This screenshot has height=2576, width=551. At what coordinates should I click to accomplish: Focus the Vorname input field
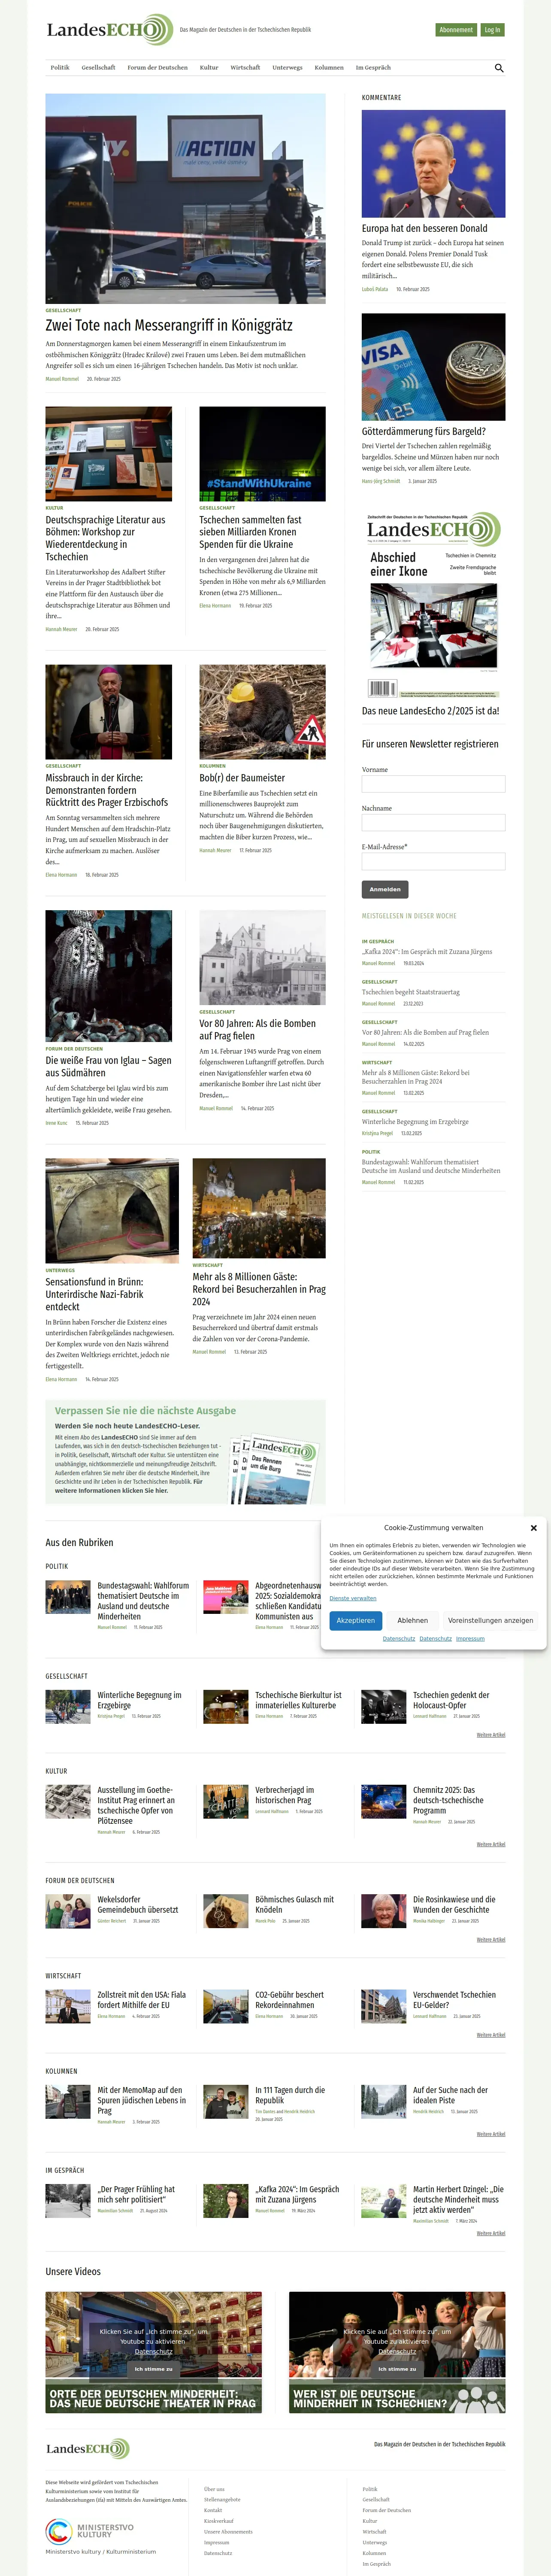tap(433, 784)
